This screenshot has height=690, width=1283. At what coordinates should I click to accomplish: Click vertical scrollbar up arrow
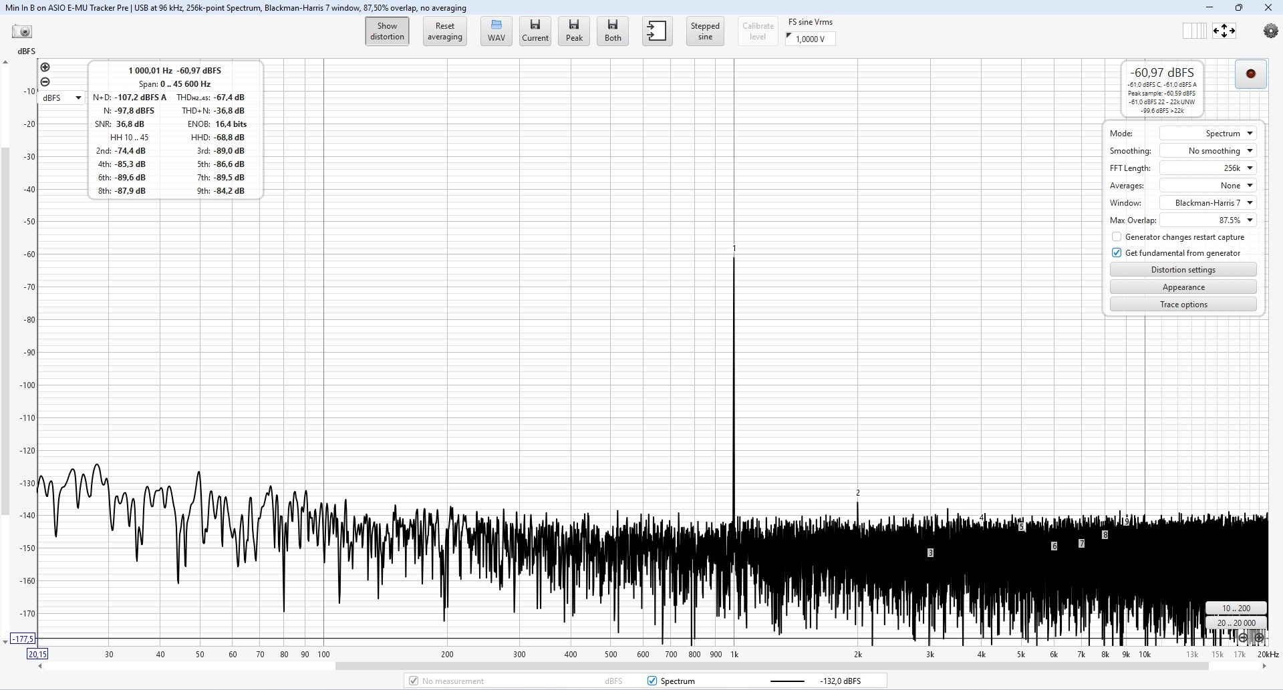tap(5, 63)
